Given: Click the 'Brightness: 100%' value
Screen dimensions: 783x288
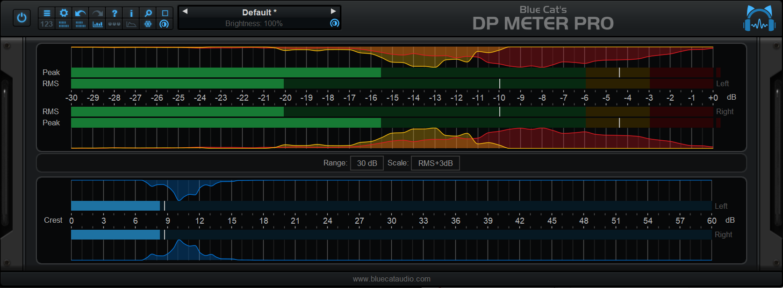Looking at the screenshot, I should click(254, 23).
